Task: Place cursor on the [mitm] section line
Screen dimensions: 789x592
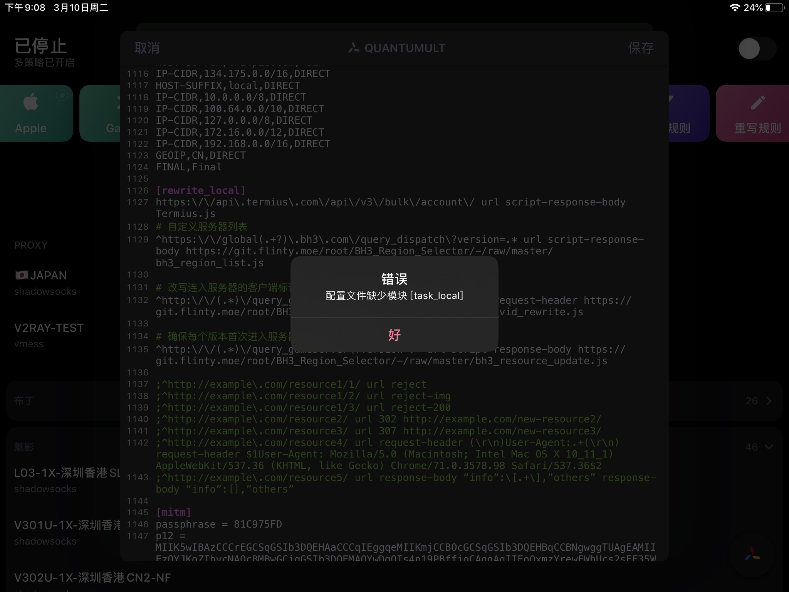Action: (x=173, y=512)
